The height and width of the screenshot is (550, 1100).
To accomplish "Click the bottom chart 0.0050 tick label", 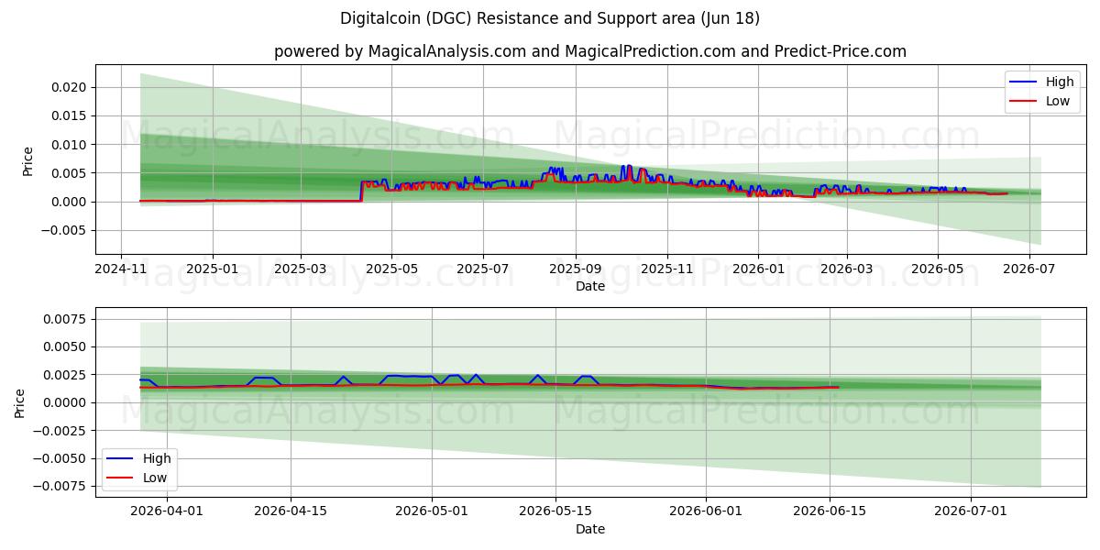I will [65, 347].
